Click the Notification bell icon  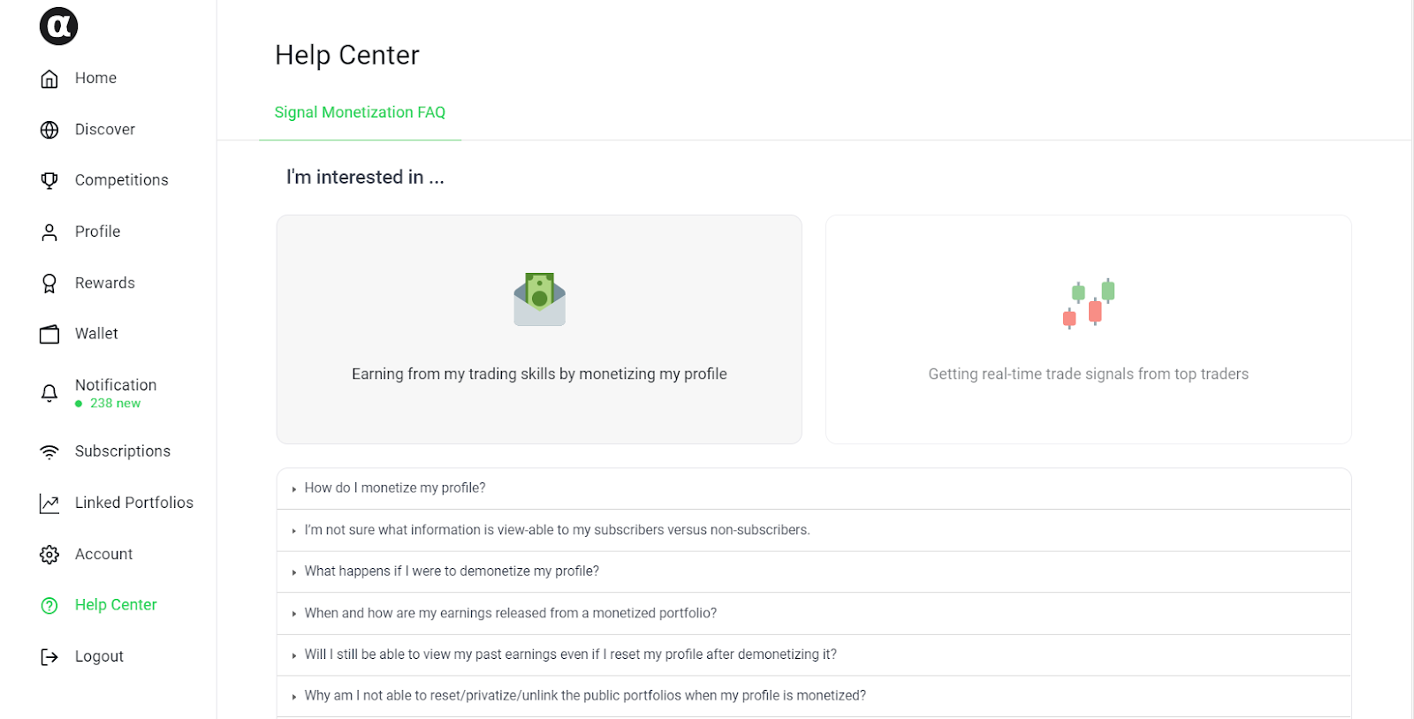click(49, 393)
